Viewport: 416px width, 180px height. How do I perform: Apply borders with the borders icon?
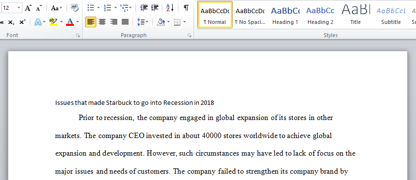coord(177,22)
